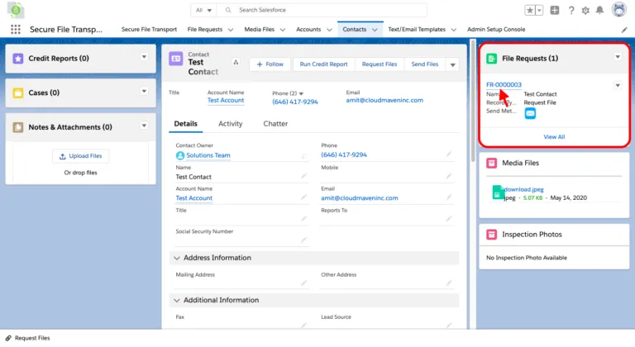The image size is (635, 347).
Task: Click the Favorites star icon
Action: pyautogui.click(x=530, y=11)
